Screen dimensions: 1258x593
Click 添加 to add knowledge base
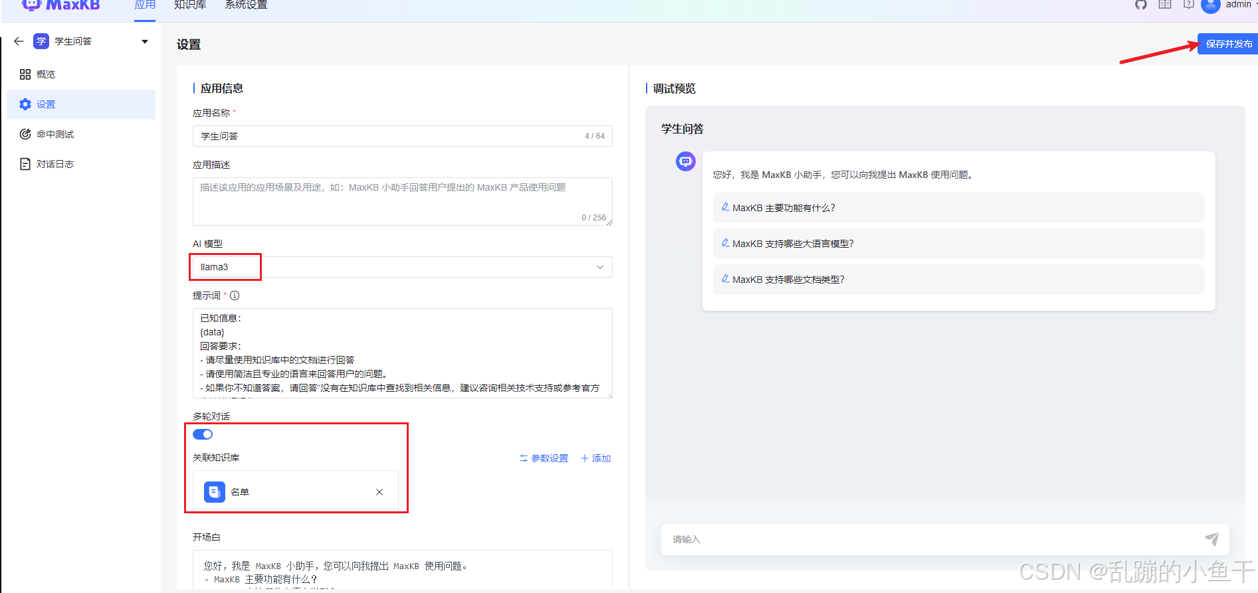[x=595, y=458]
